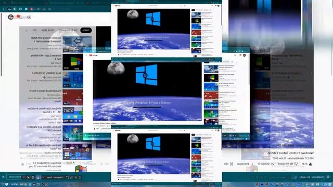Viewport: 333px width, 187px height.
Task: Click the mirrored Windows Logo thumbnail on the right side
Action: pyautogui.click(x=260, y=62)
